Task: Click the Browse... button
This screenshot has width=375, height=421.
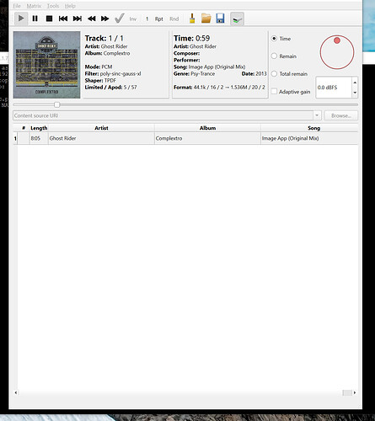Action: [x=341, y=115]
